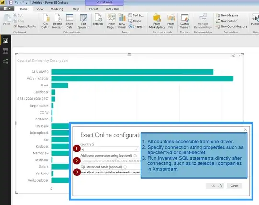The width and height of the screenshot is (259, 205).
Task: Toggle Focus mode on the chart visual
Action: [234, 55]
